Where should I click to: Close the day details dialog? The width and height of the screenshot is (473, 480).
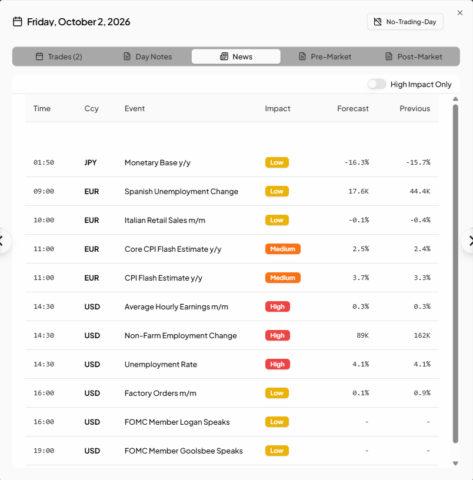[x=460, y=13]
